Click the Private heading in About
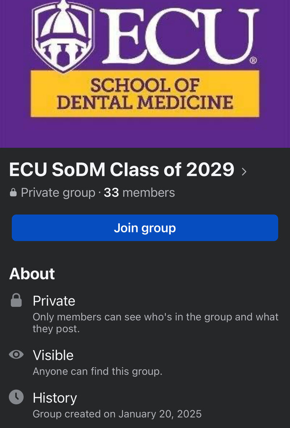Screen dimensions: 290x428 [54, 301]
